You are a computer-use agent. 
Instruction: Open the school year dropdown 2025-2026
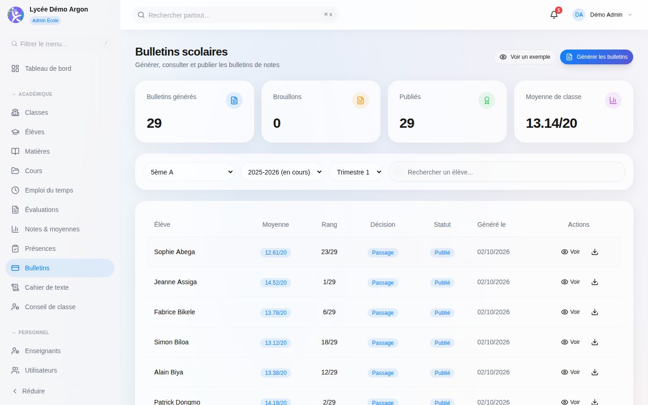click(281, 172)
